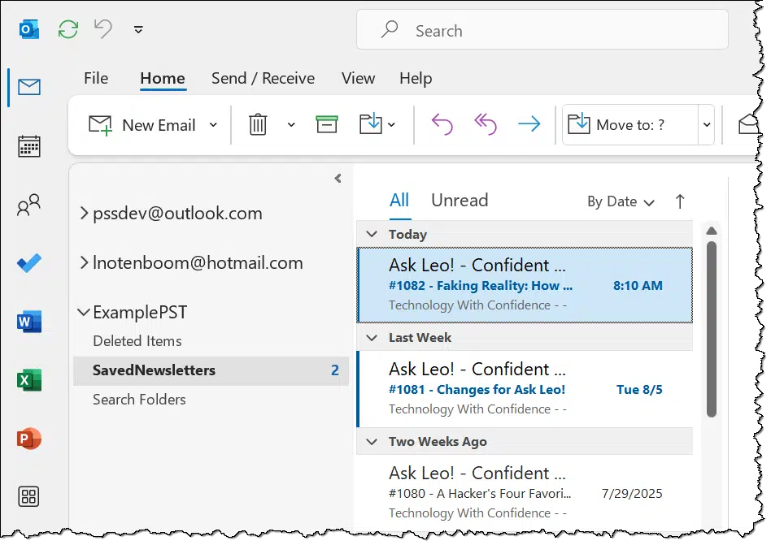Open the To Do checkmark app

point(29,263)
